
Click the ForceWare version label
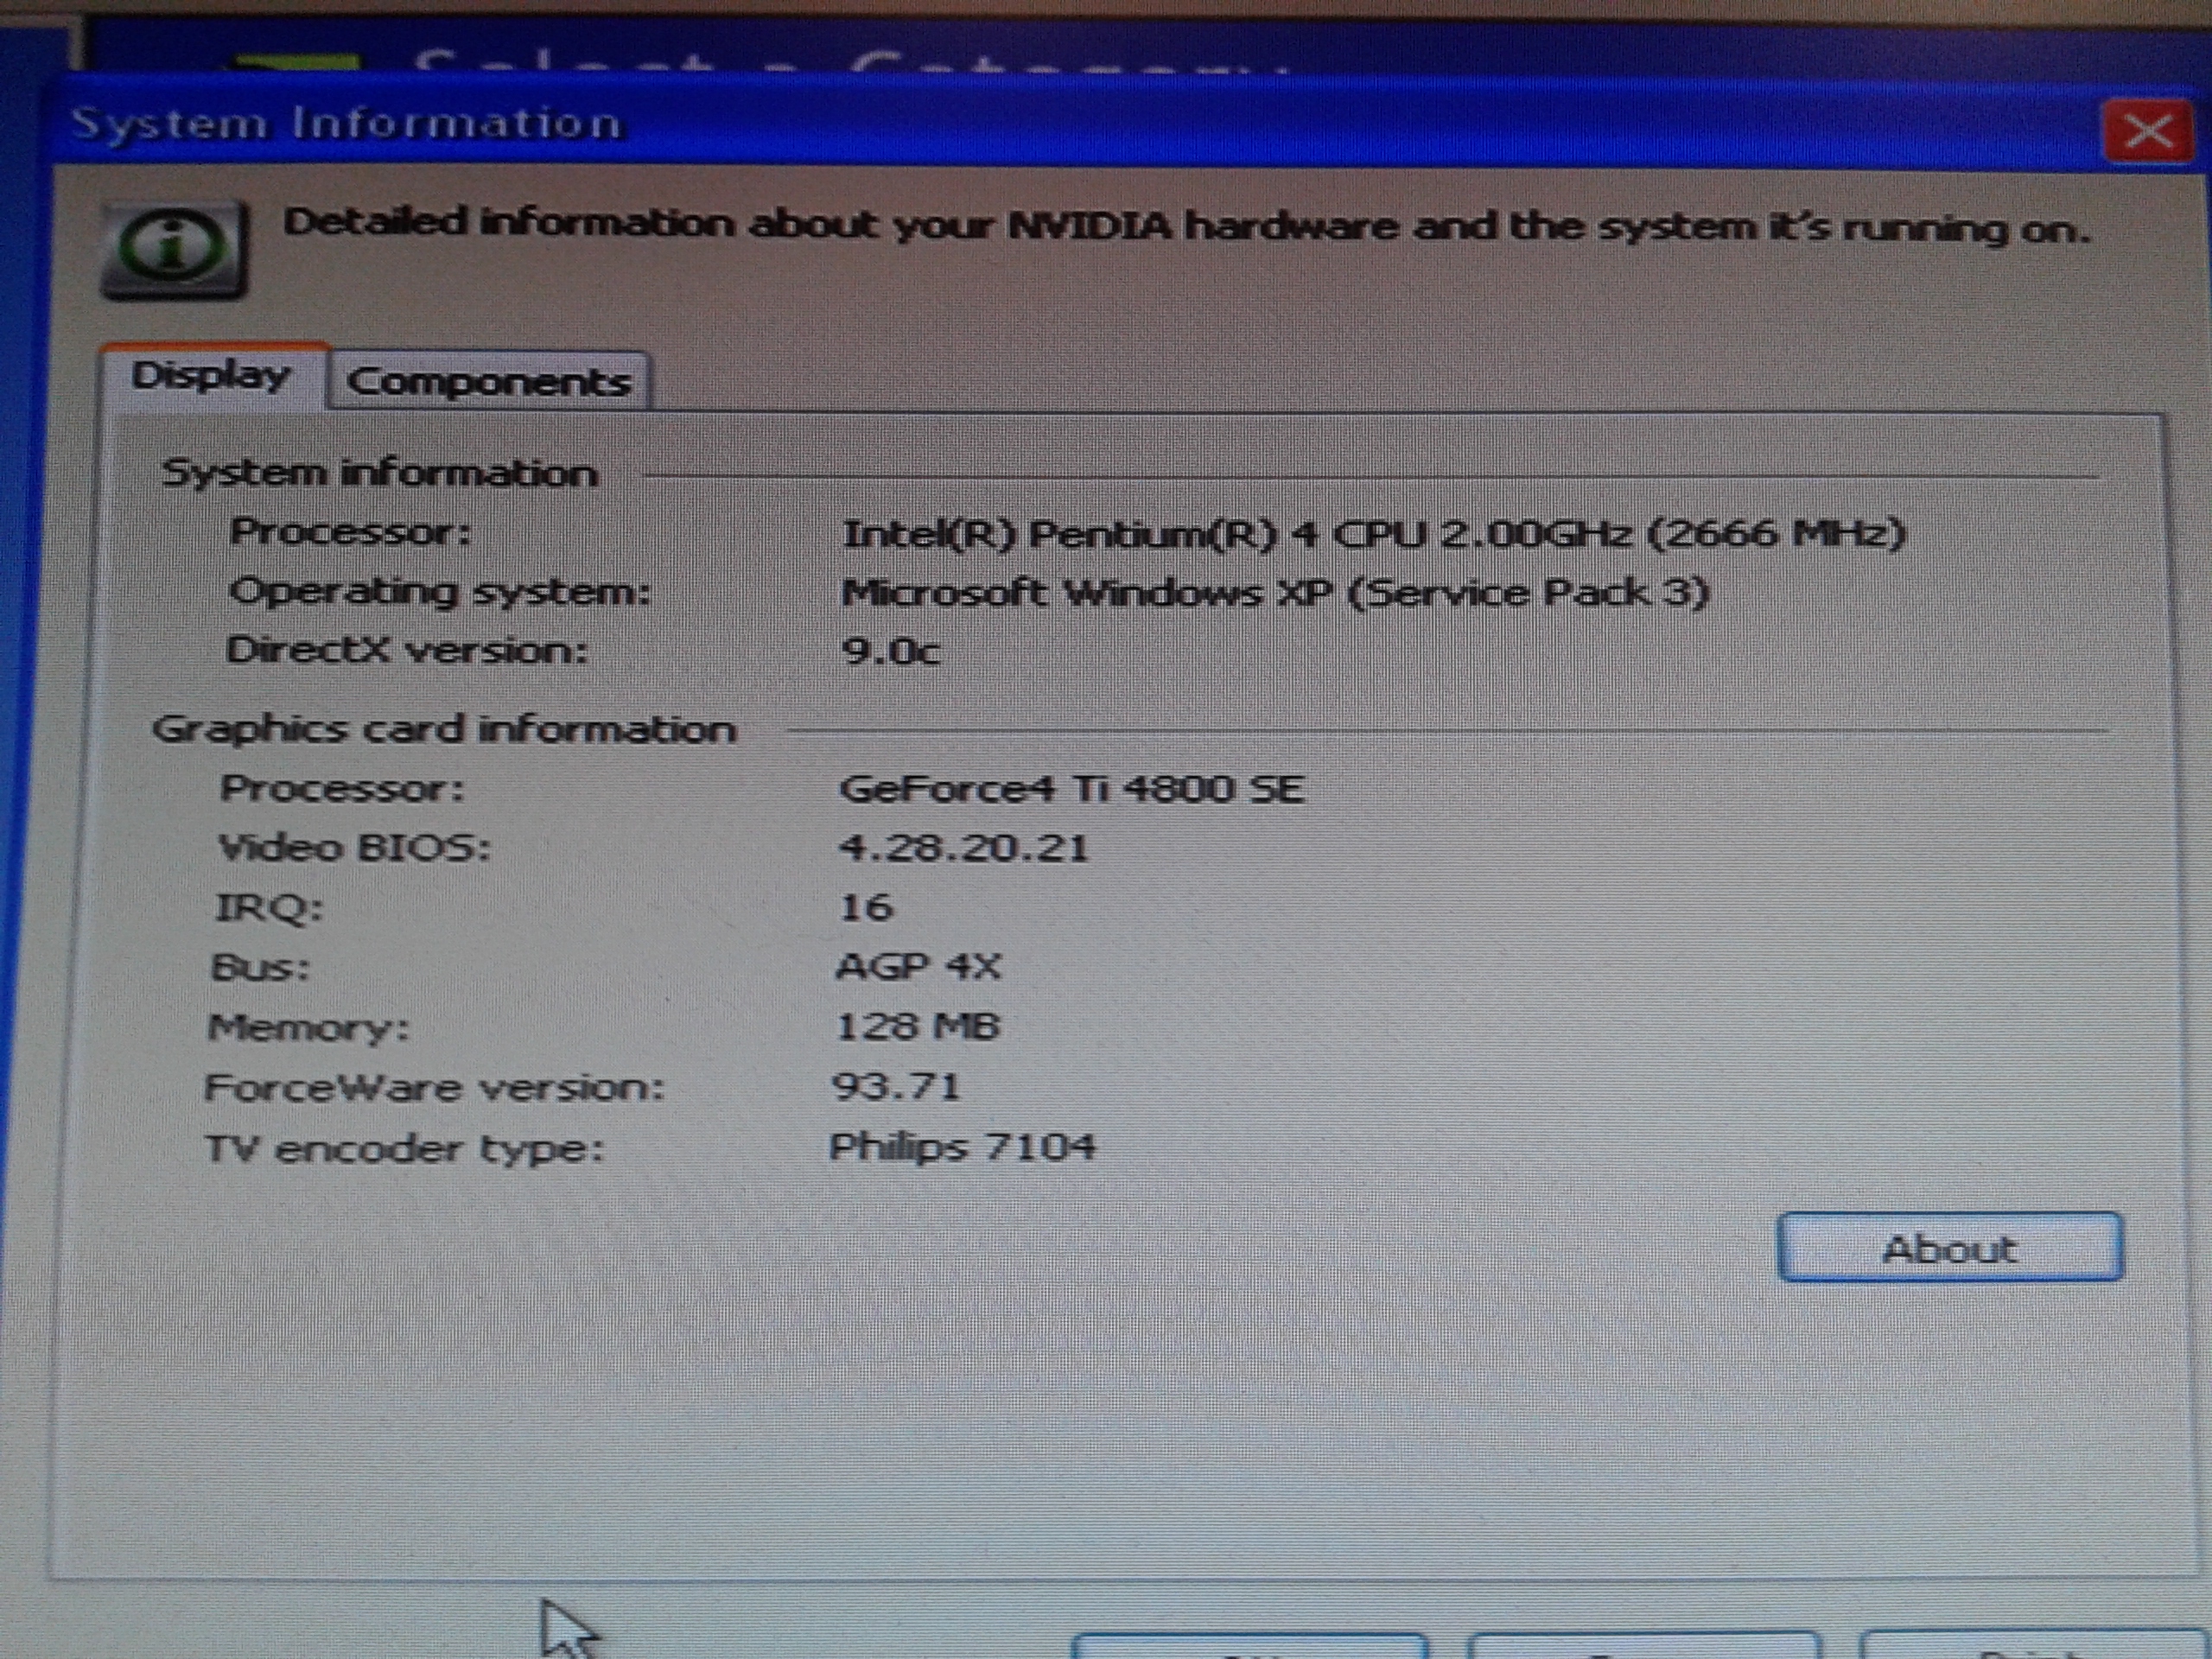click(434, 1087)
